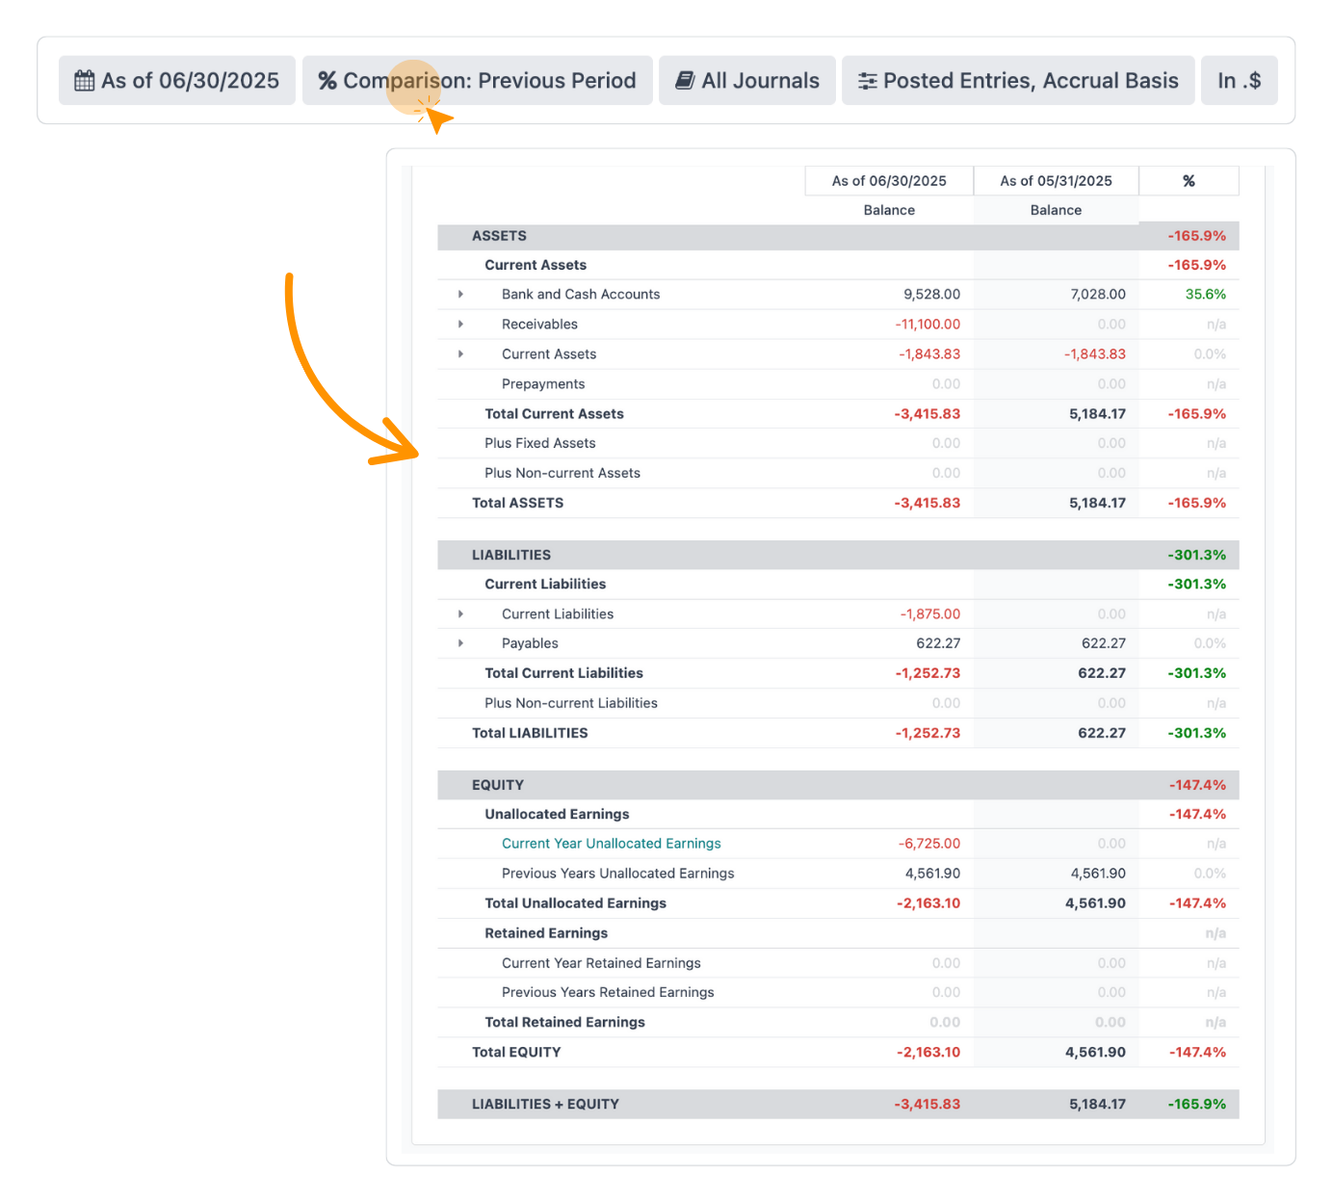Click the journal book icon beside All Journals
This screenshot has height=1202, width=1333.
pos(684,80)
